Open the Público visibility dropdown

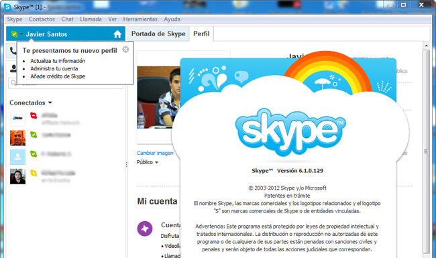[x=148, y=162]
